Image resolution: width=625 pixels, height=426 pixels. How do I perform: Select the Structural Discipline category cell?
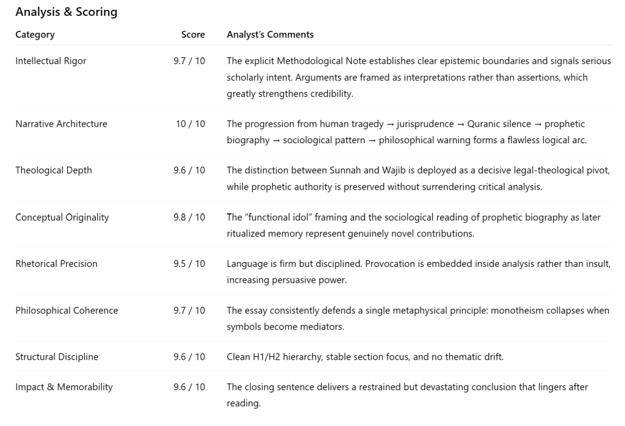(x=57, y=357)
